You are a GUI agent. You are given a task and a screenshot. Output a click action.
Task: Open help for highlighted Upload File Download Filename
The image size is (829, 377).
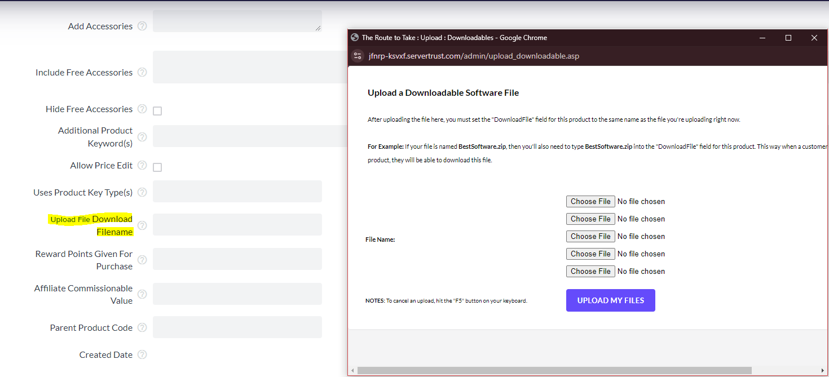coord(142,224)
